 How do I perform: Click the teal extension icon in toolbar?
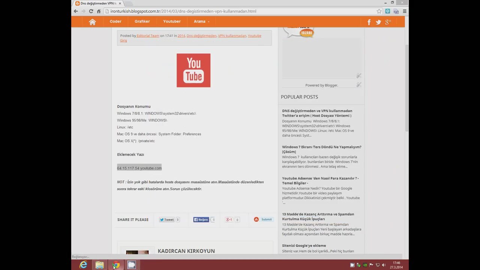coord(388,11)
